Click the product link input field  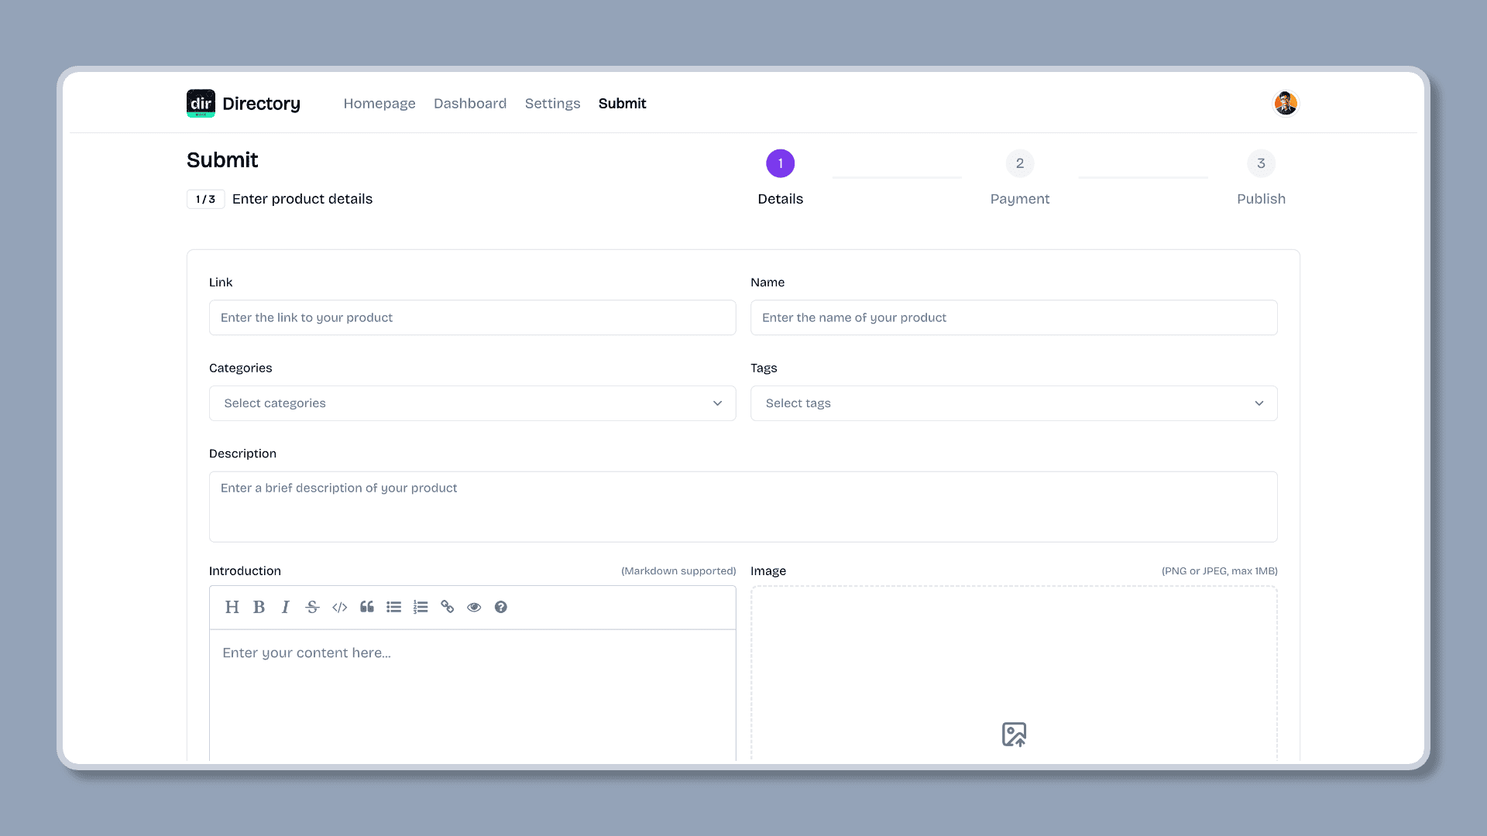coord(472,317)
